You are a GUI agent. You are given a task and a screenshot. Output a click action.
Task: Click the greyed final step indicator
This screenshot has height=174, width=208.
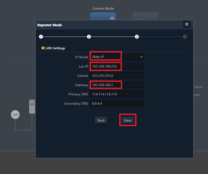(x=185, y=37)
